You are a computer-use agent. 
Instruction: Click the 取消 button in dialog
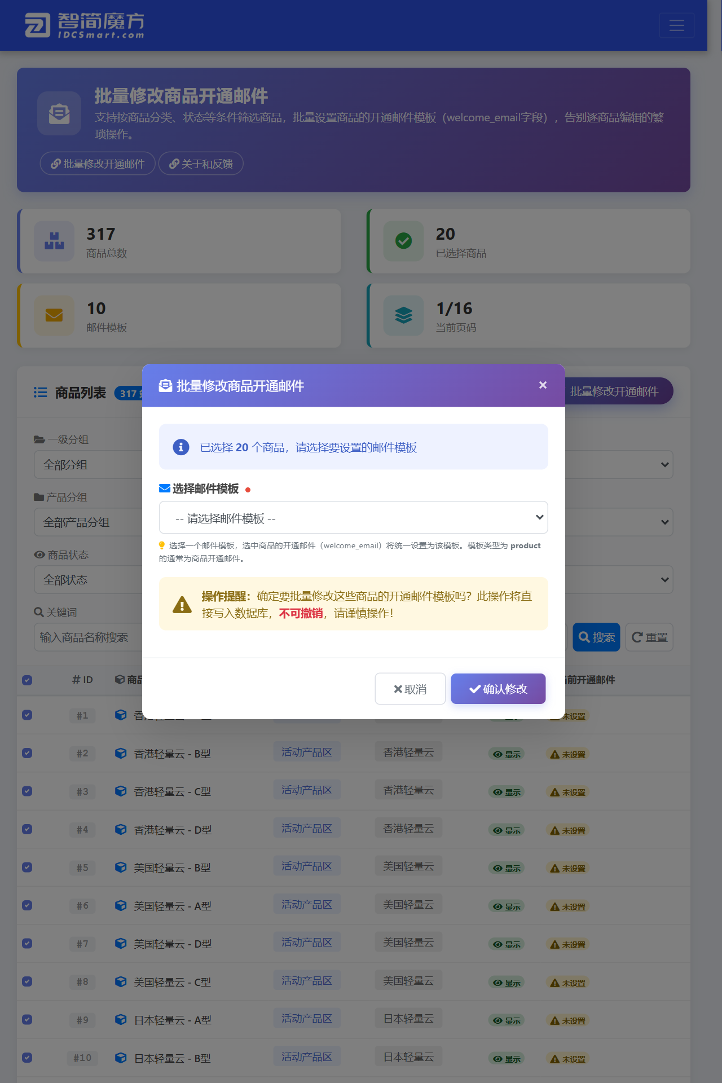point(410,689)
